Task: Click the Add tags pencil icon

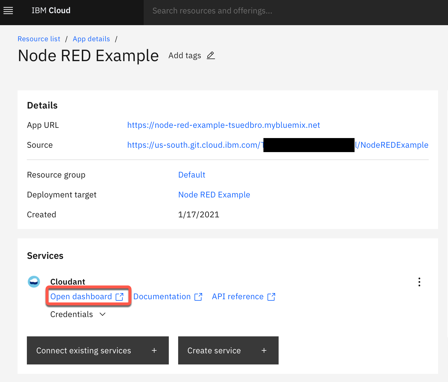Action: point(211,55)
